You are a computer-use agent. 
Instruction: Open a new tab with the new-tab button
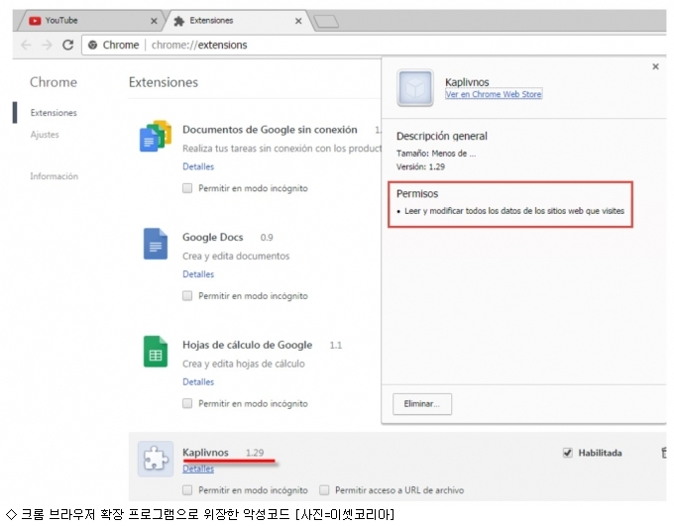point(326,21)
